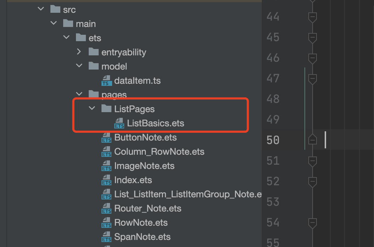
Task: Toggle code fold marker on line 44
Action: (313, 17)
